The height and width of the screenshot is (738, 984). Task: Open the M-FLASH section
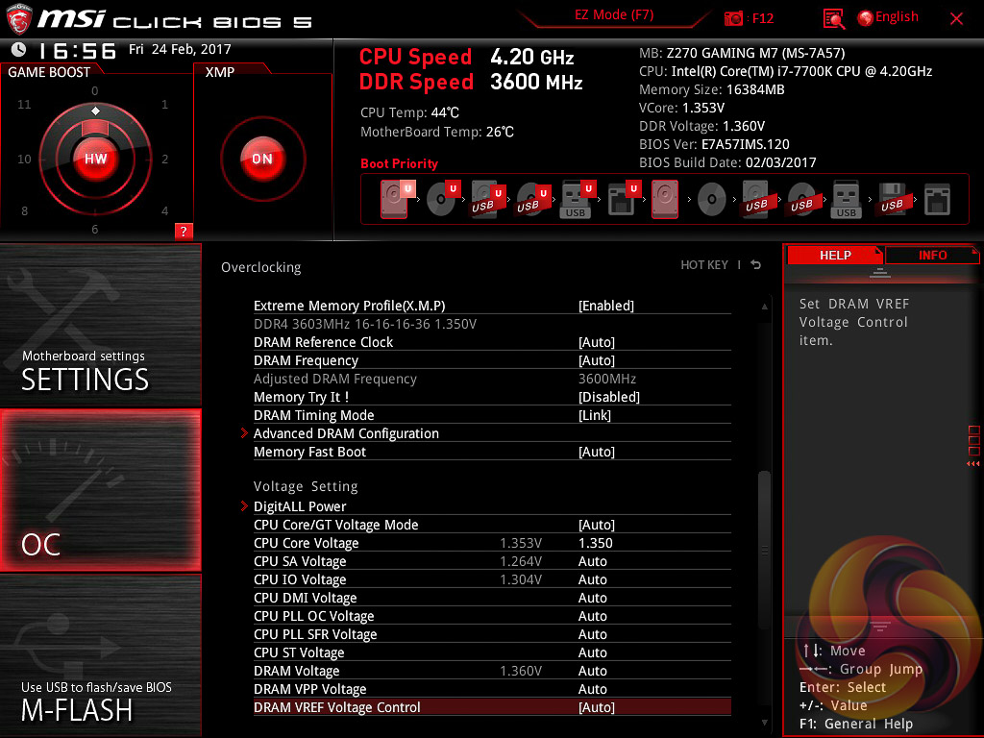coord(100,655)
